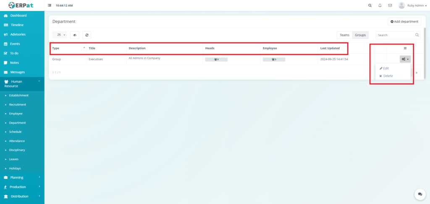
Task: Select Department submenu item
Action: 17,123
